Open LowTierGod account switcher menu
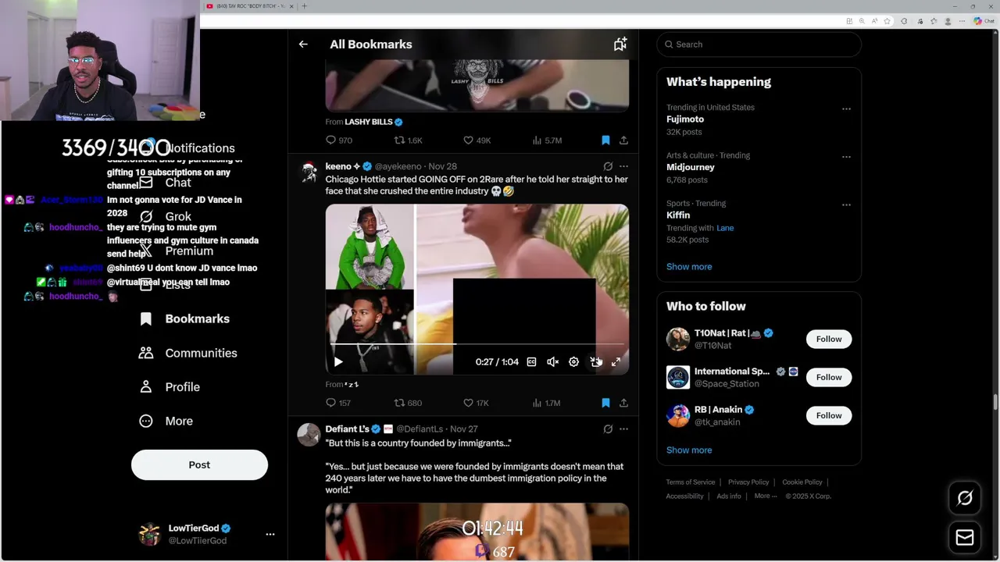This screenshot has width=1000, height=562. tap(270, 534)
